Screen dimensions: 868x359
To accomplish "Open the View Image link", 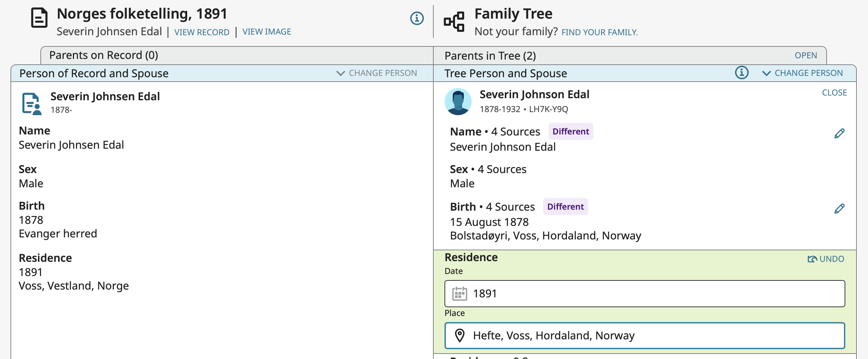I will pos(267,32).
